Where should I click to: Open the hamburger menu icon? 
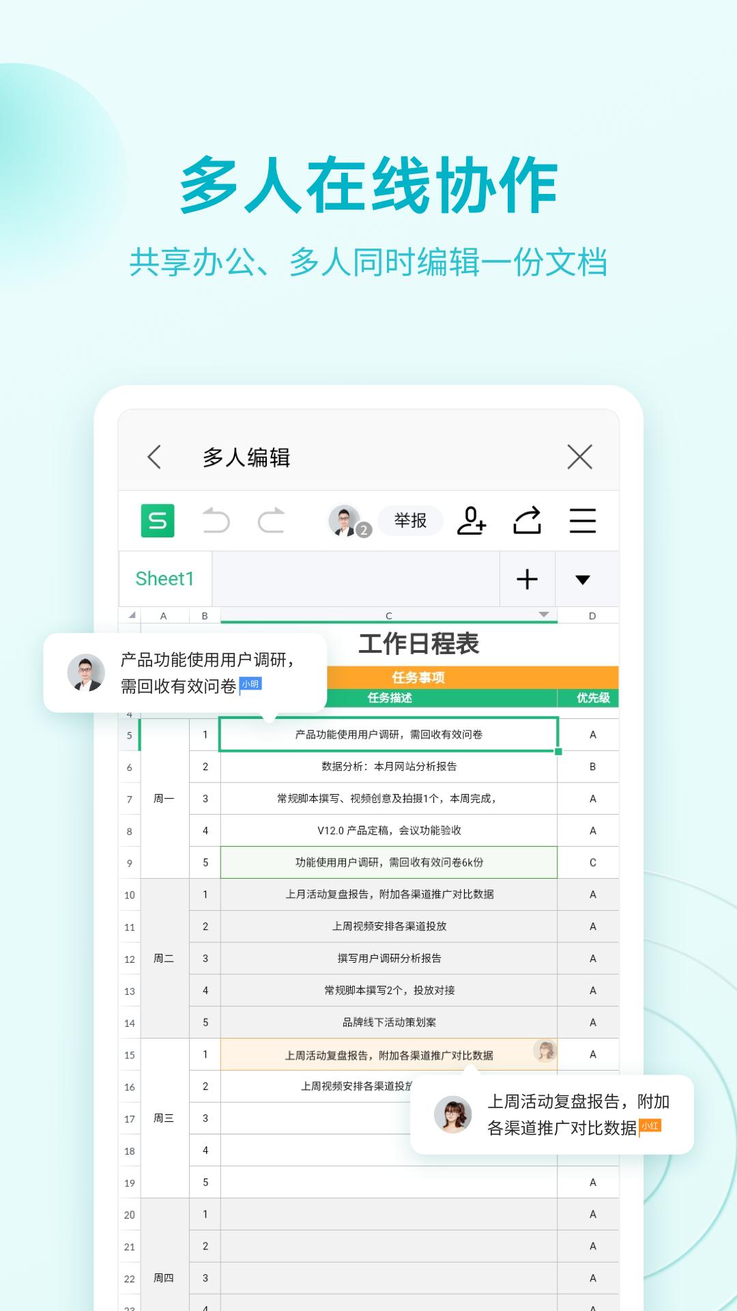(583, 521)
